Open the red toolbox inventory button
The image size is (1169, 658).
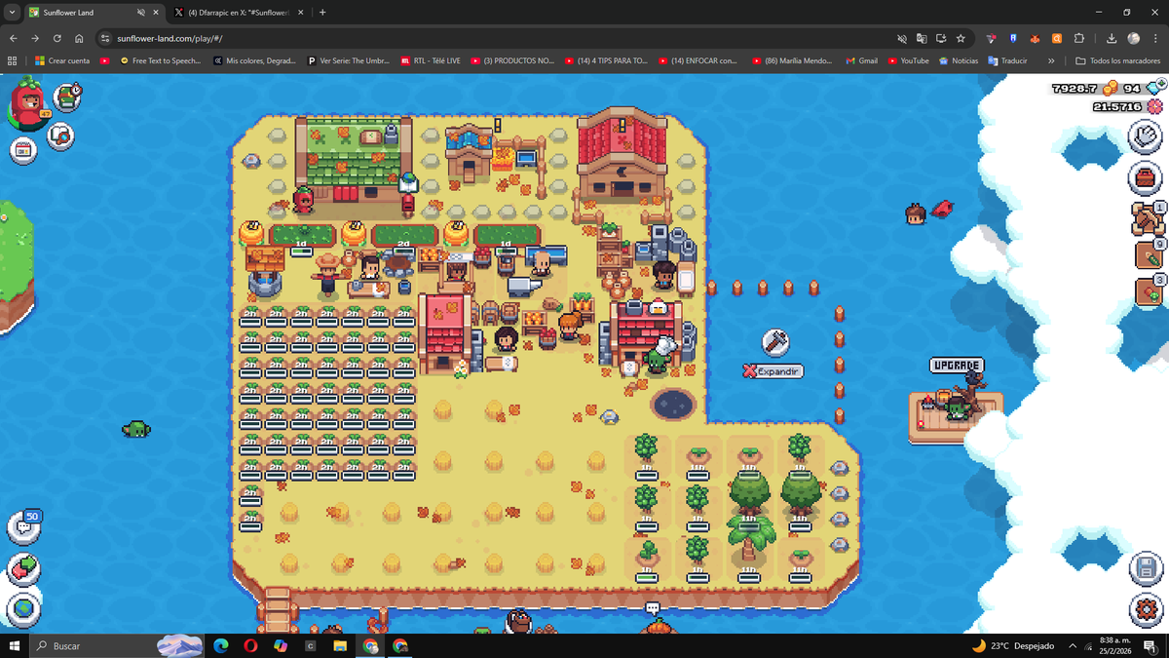(1146, 178)
